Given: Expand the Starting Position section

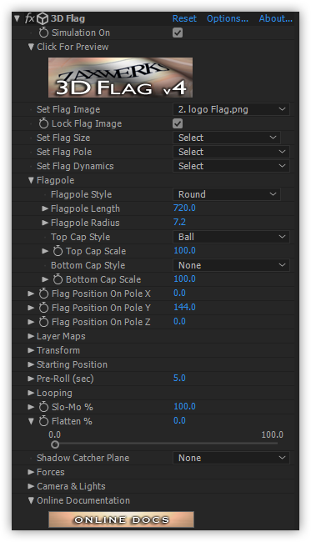Looking at the screenshot, I should tap(31, 364).
